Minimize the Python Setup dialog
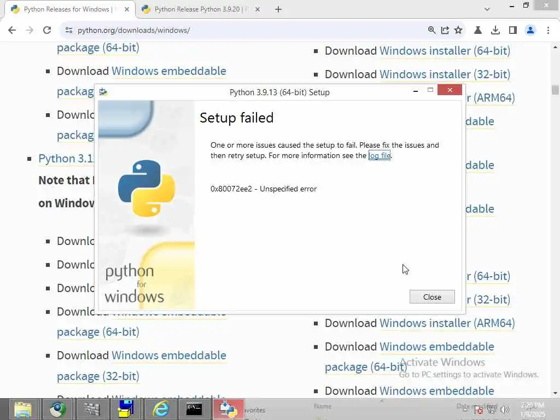560x420 pixels. [416, 91]
